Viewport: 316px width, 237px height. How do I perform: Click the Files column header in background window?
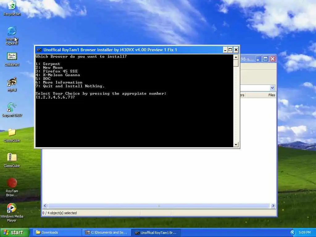(272, 95)
